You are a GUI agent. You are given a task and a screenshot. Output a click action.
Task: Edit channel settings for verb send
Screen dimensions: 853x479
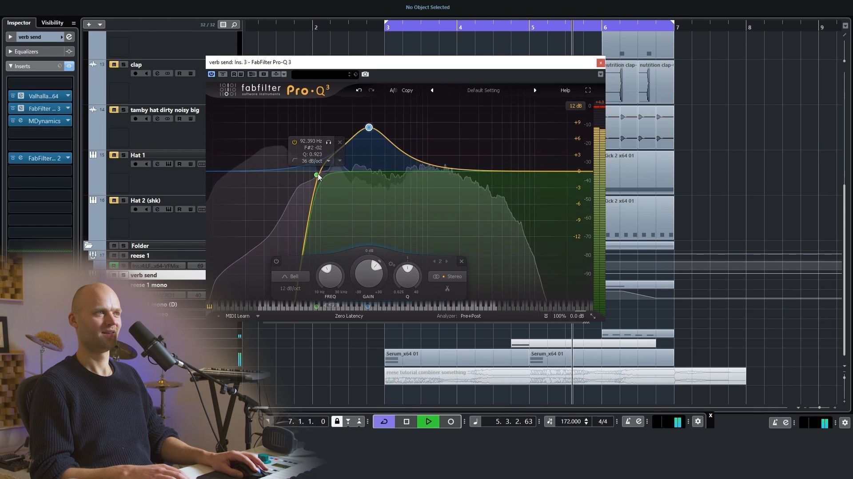tap(69, 37)
